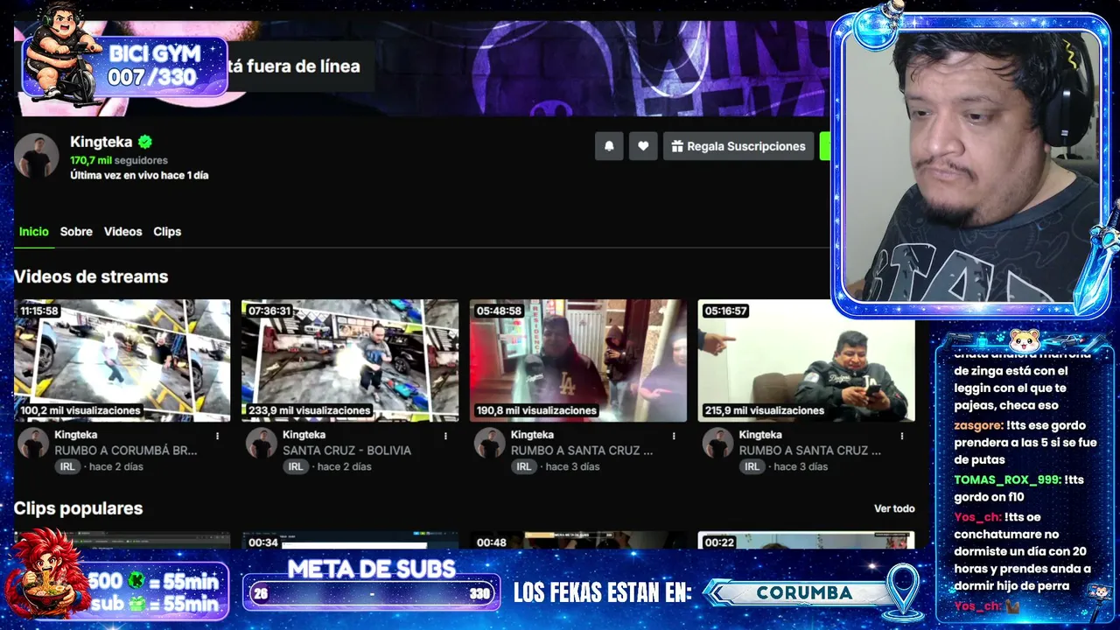Click the "233,9 mil visualizaciones" view count
Viewport: 1120px width, 630px height.
(x=309, y=410)
